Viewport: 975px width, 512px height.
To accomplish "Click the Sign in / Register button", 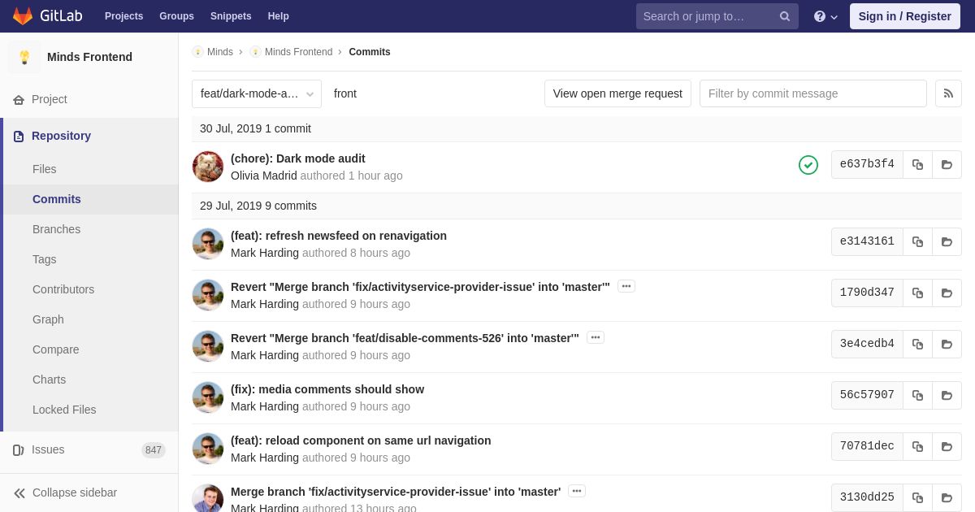I will (x=904, y=16).
